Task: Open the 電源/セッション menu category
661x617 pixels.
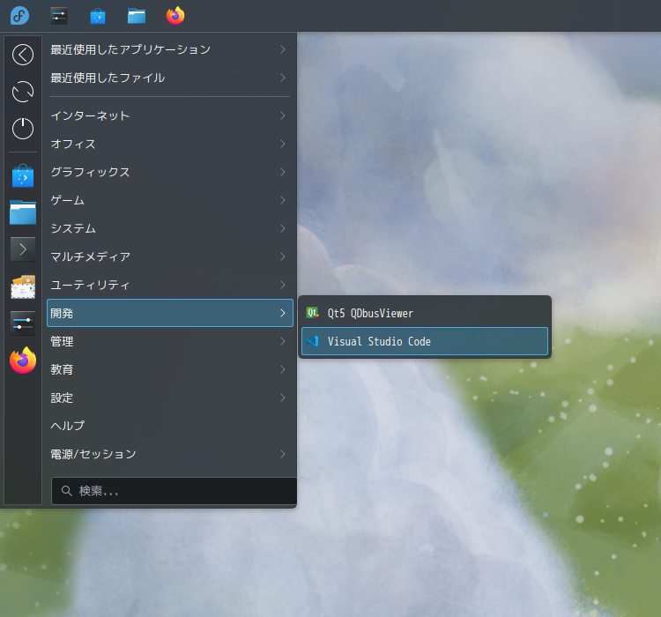Action: 170,454
